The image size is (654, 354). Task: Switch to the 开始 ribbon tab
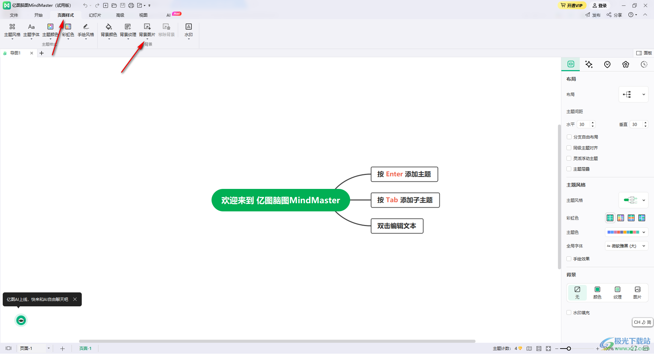(x=38, y=15)
